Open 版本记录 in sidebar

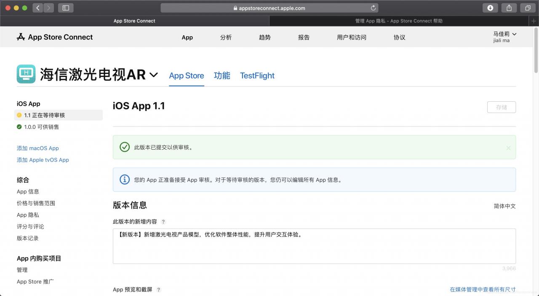pos(28,238)
